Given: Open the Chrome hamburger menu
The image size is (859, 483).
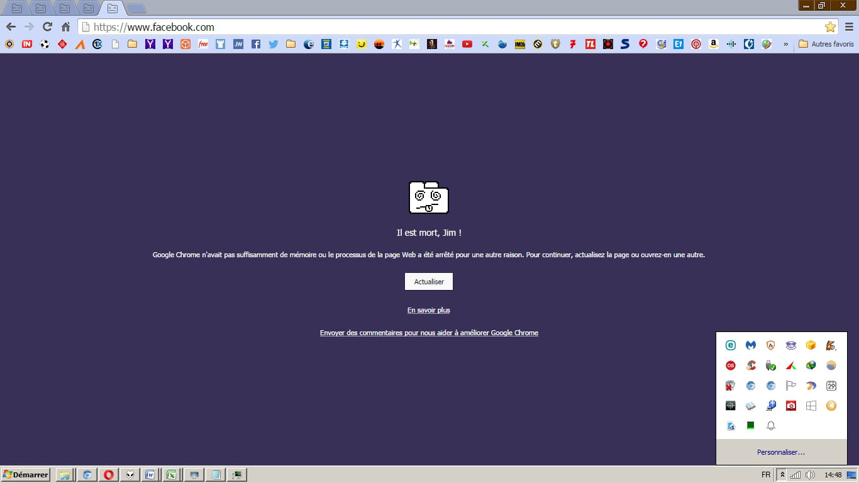Looking at the screenshot, I should 849,27.
